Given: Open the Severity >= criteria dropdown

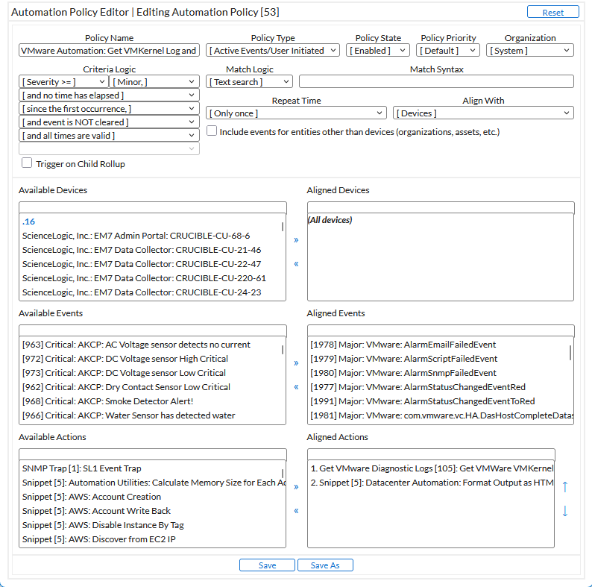Looking at the screenshot, I should tap(63, 81).
